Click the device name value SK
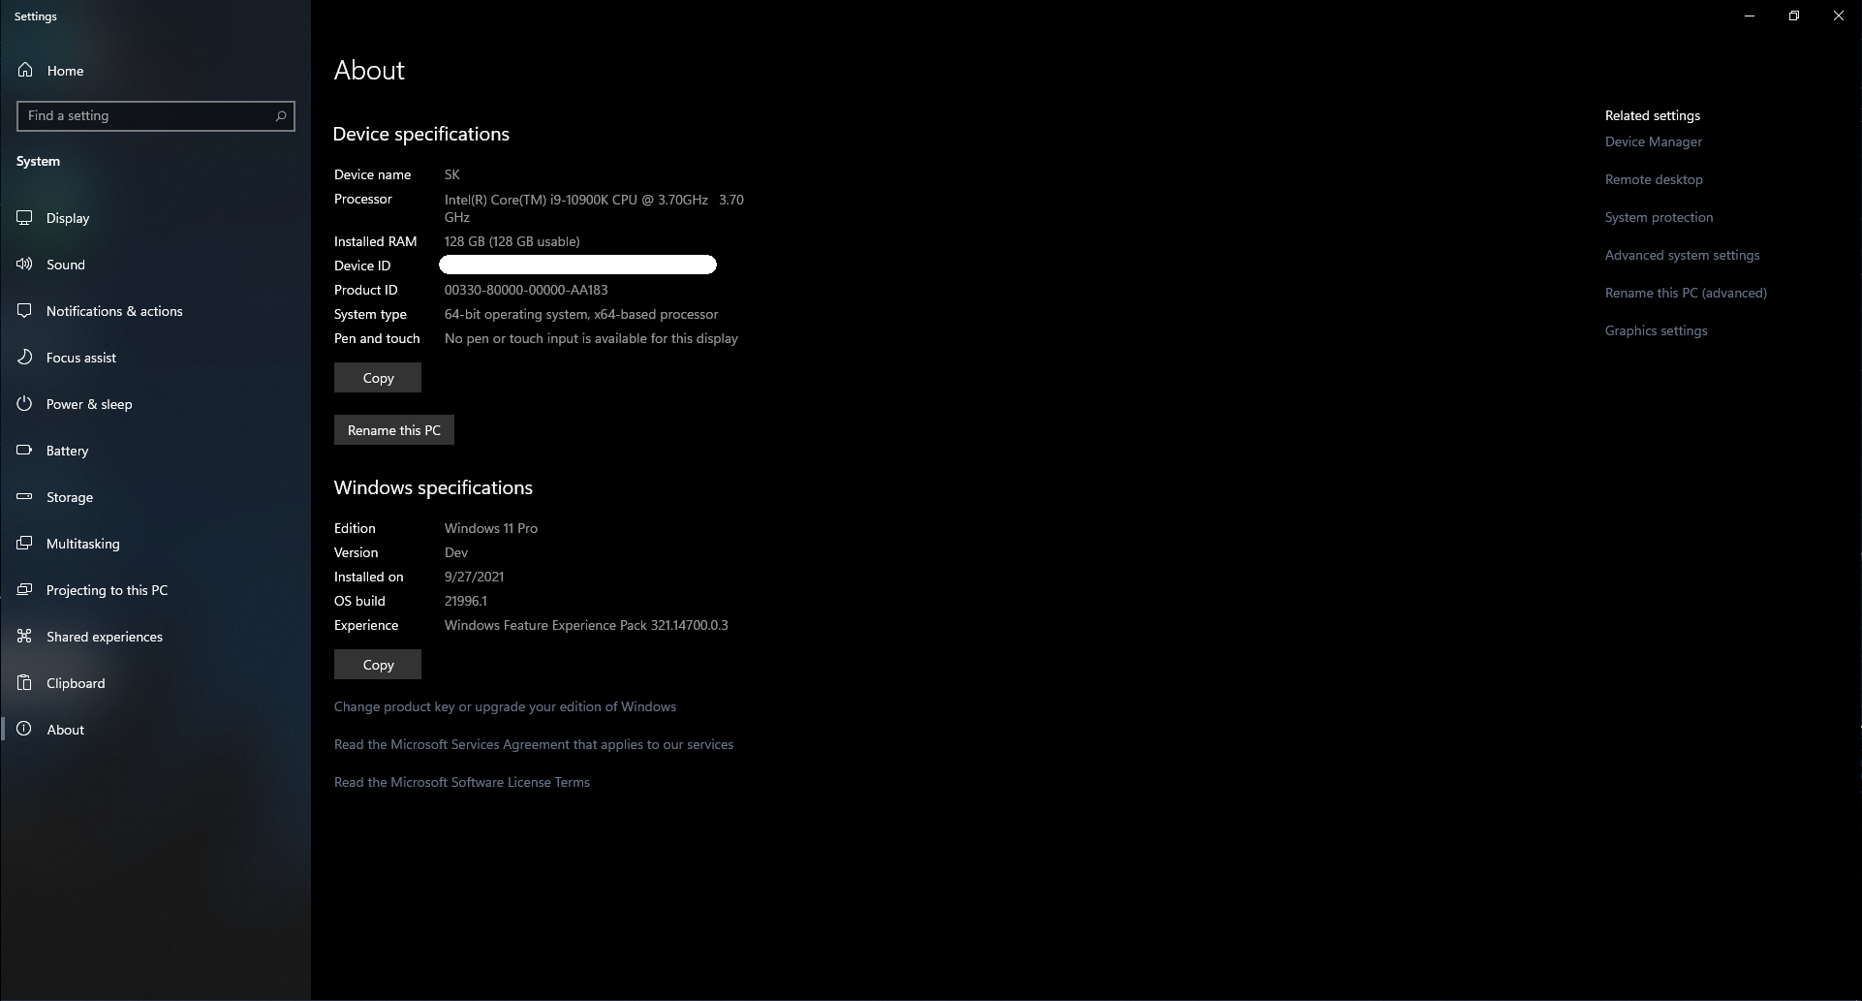 (x=452, y=174)
